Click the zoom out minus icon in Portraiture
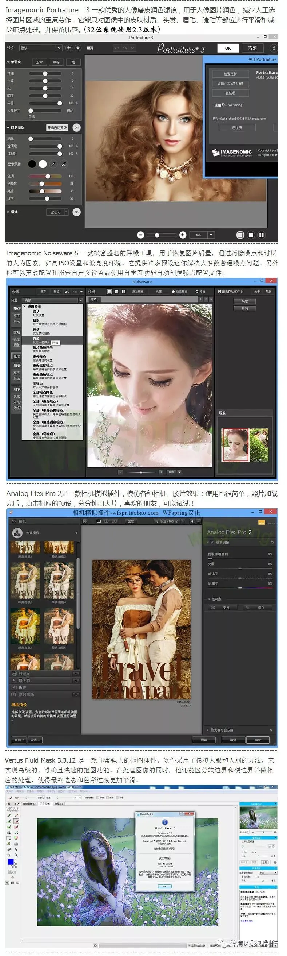287x956 pixels. [x=140, y=235]
